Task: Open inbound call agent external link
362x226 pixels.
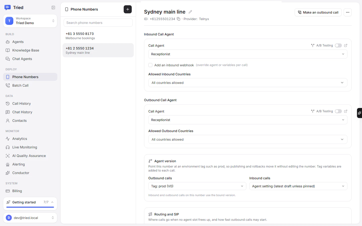Action: (x=346, y=45)
